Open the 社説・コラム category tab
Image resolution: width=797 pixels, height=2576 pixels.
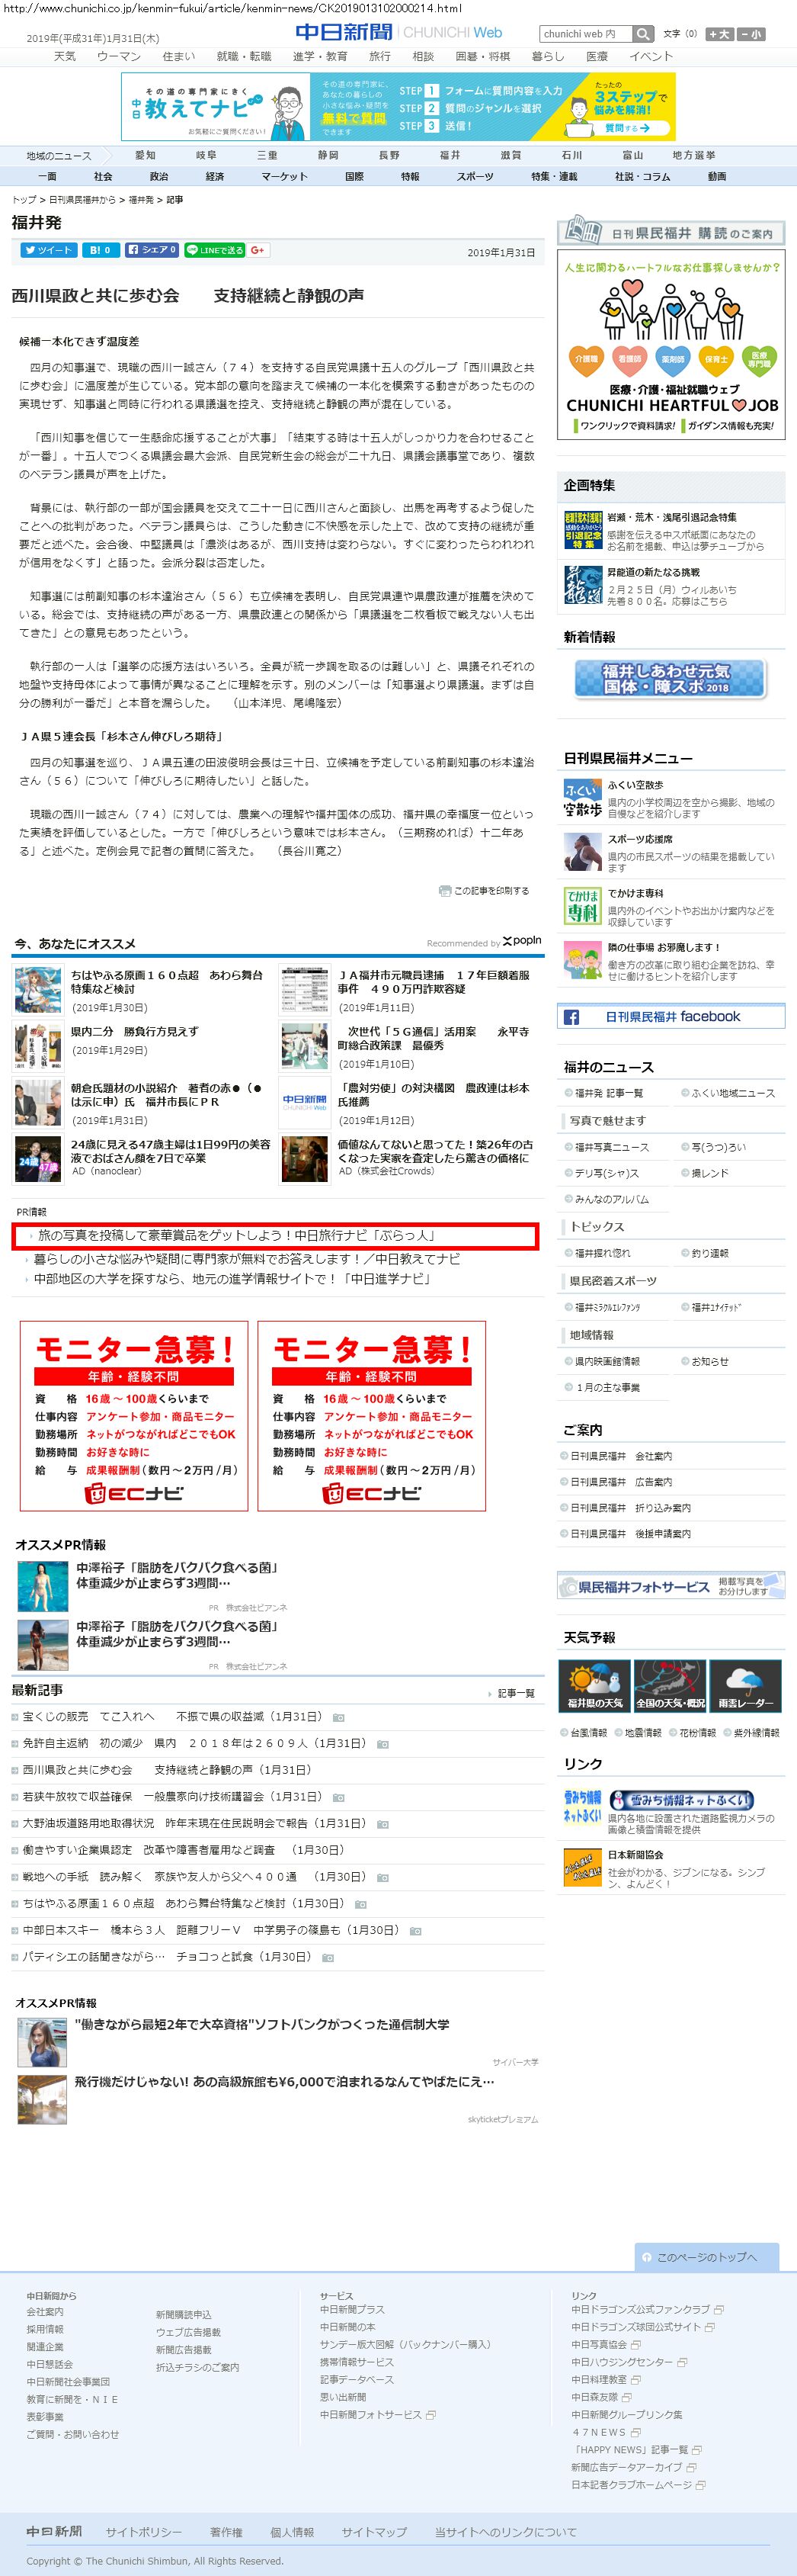point(642,176)
